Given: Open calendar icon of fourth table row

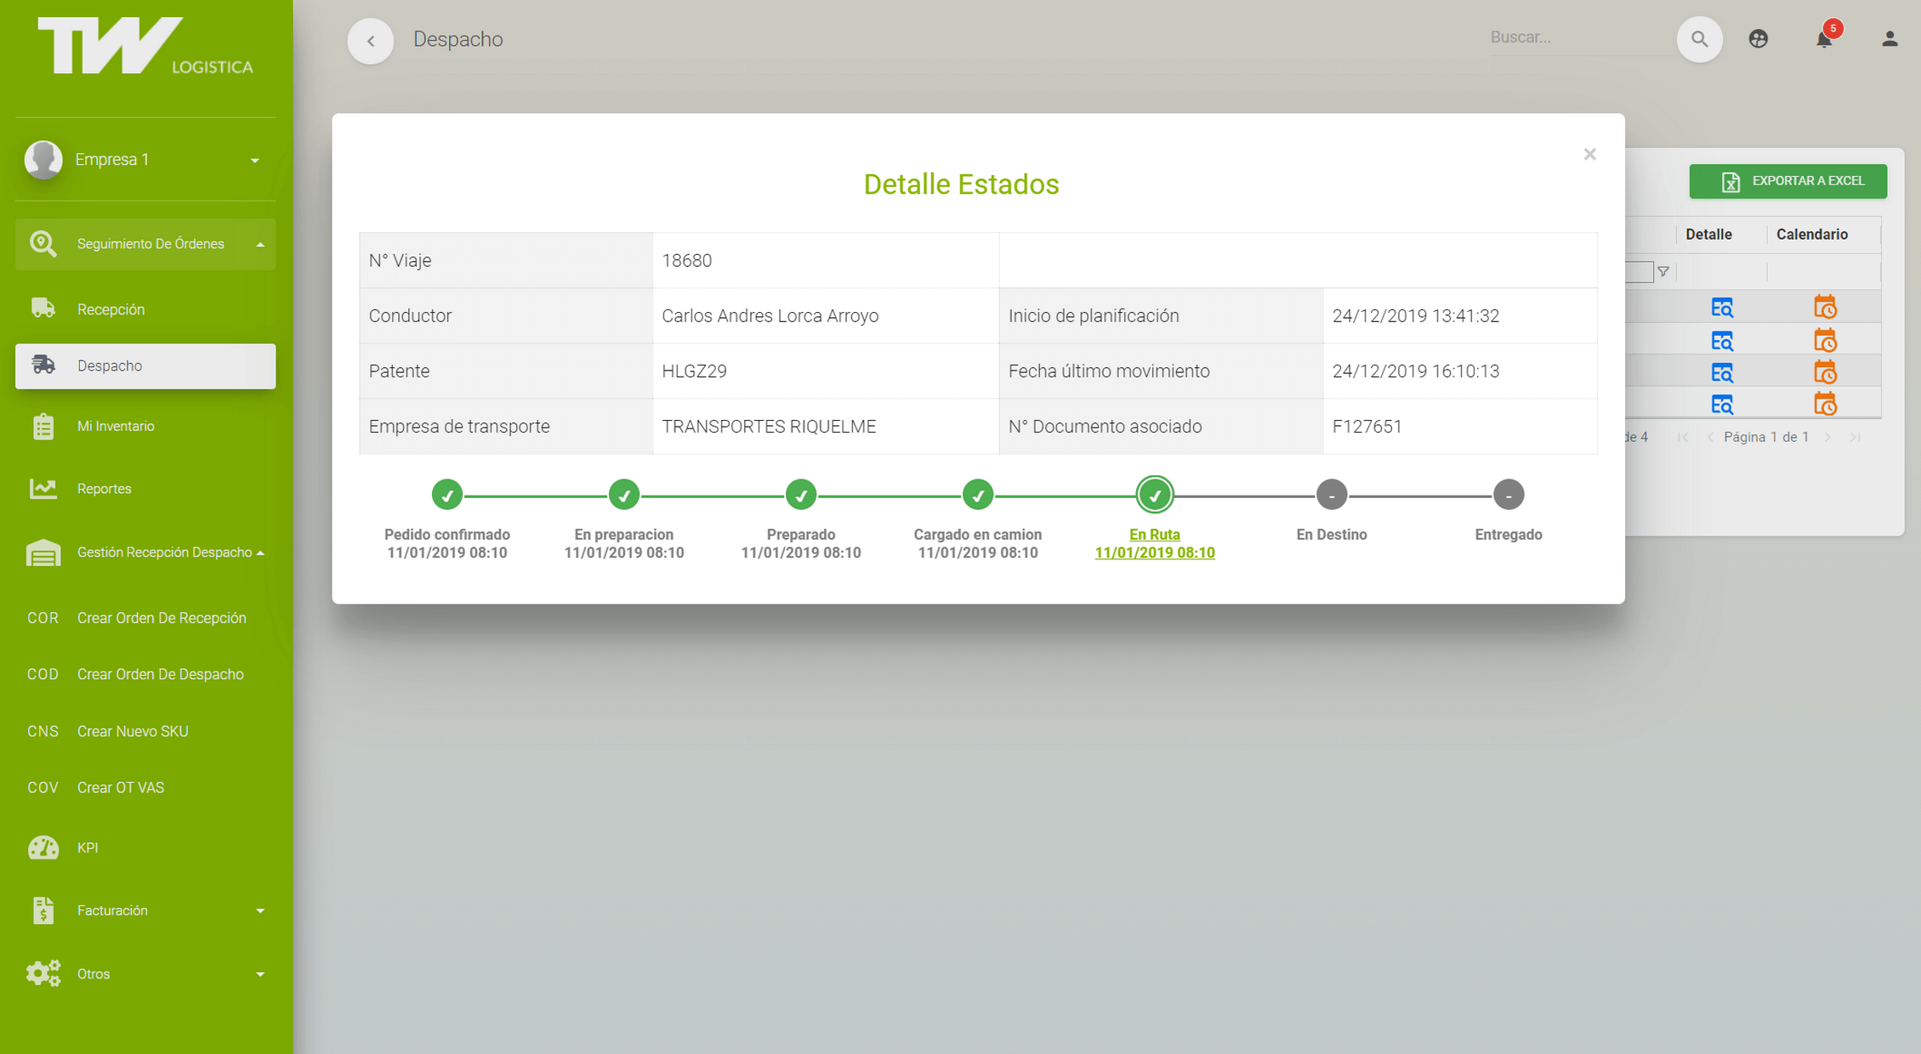Looking at the screenshot, I should click(x=1825, y=404).
